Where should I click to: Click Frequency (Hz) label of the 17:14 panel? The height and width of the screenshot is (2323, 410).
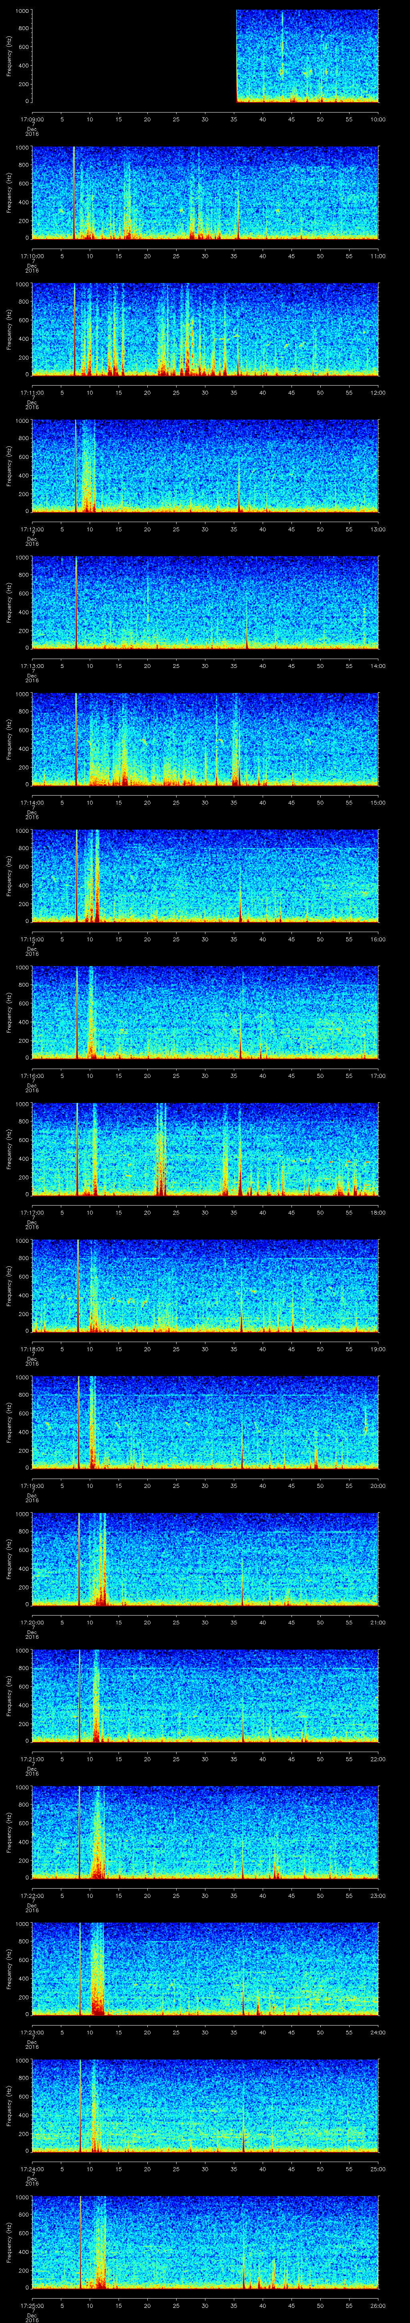point(9,739)
